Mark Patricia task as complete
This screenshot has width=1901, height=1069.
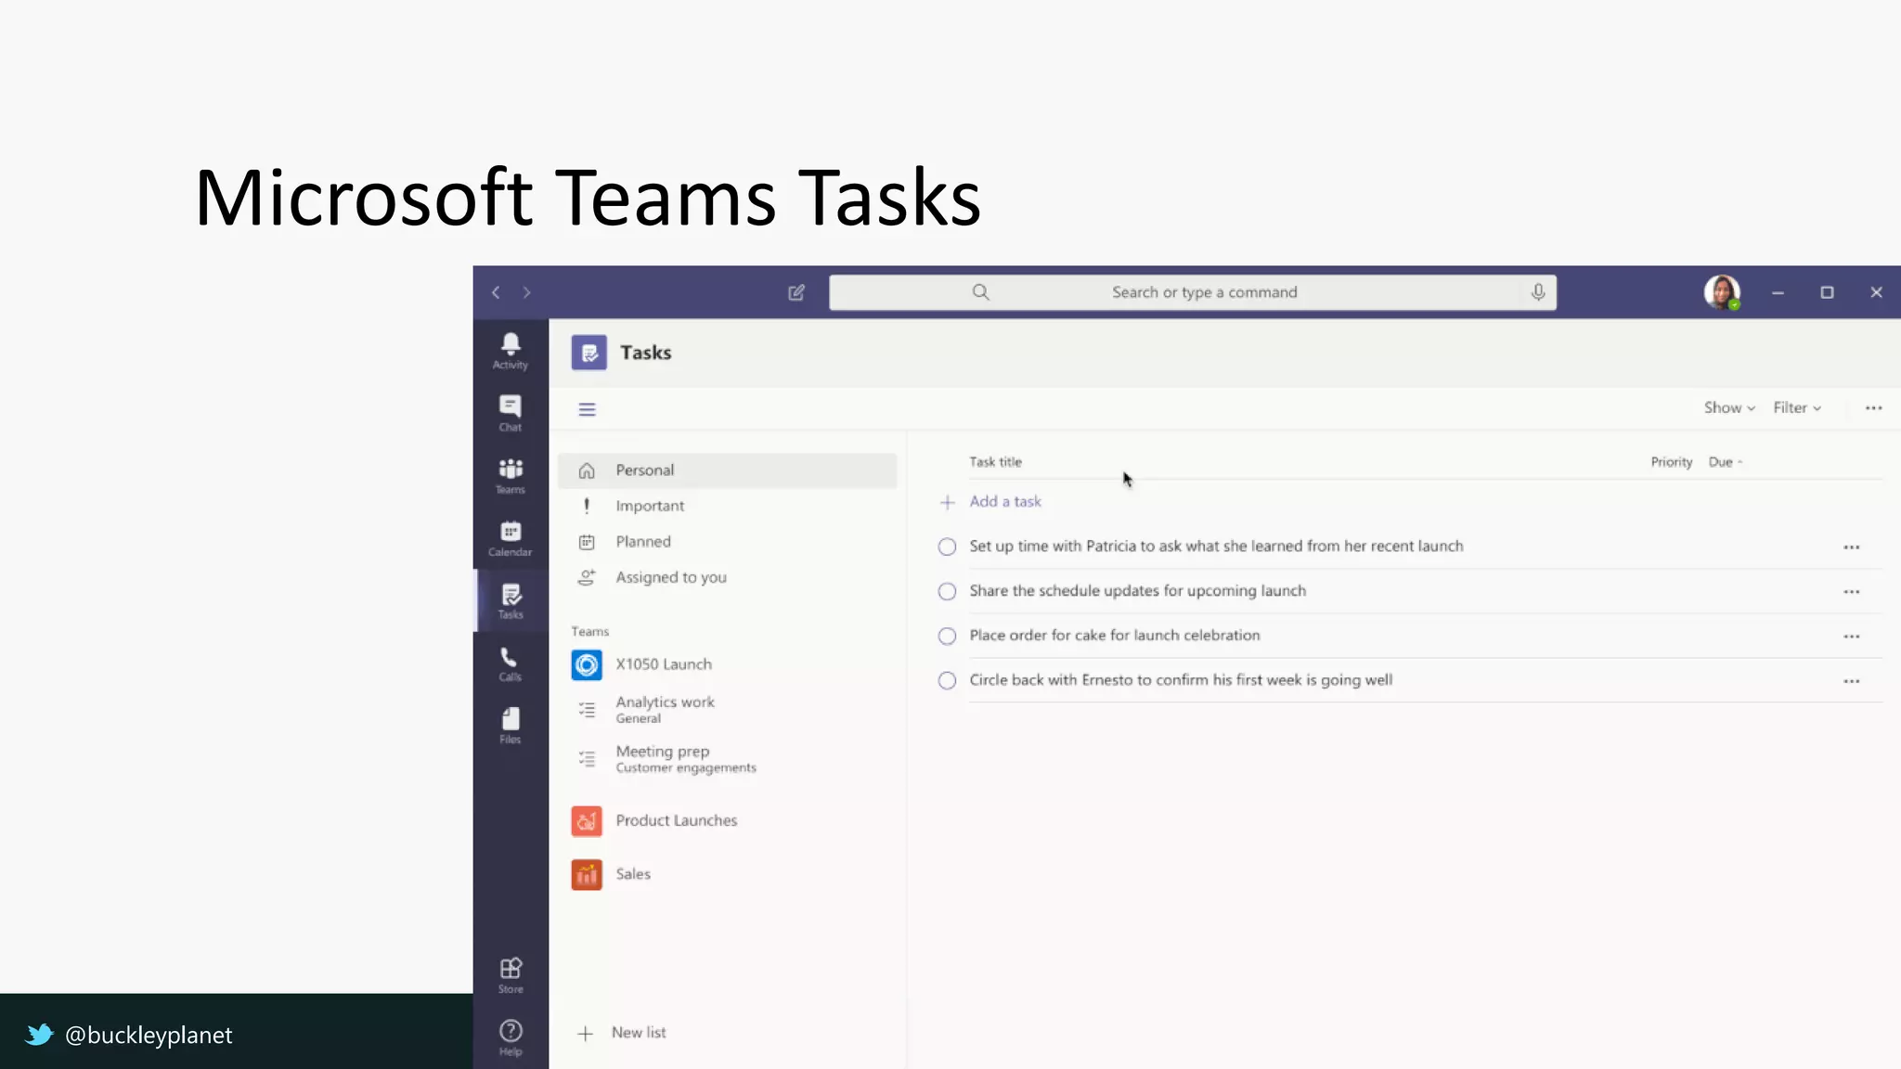pos(947,547)
